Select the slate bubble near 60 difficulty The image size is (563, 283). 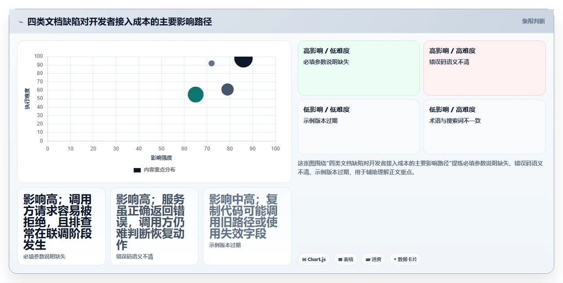(x=227, y=90)
